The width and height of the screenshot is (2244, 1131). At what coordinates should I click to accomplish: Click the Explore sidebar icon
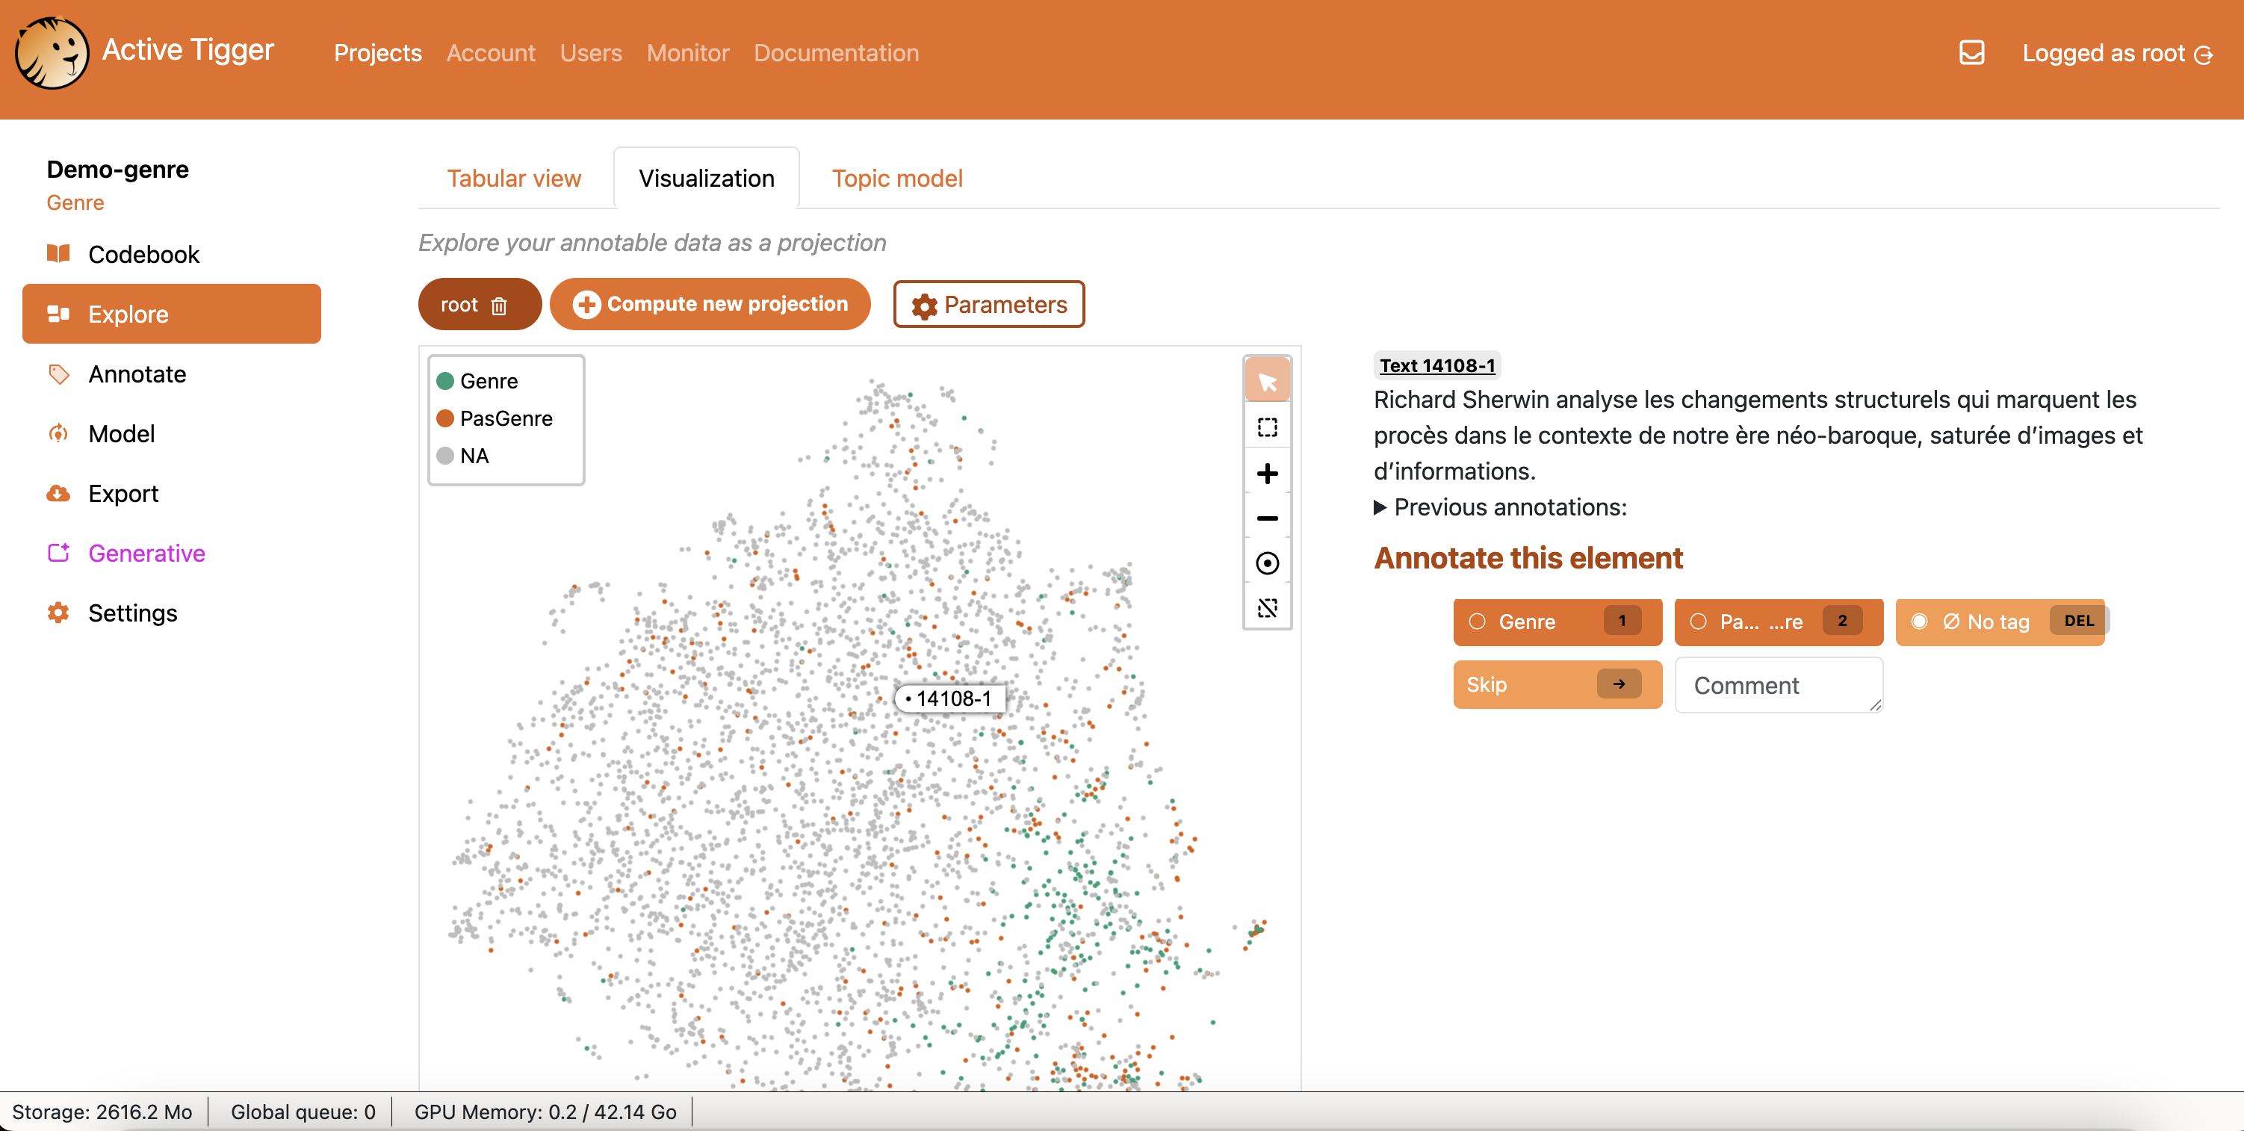58,314
